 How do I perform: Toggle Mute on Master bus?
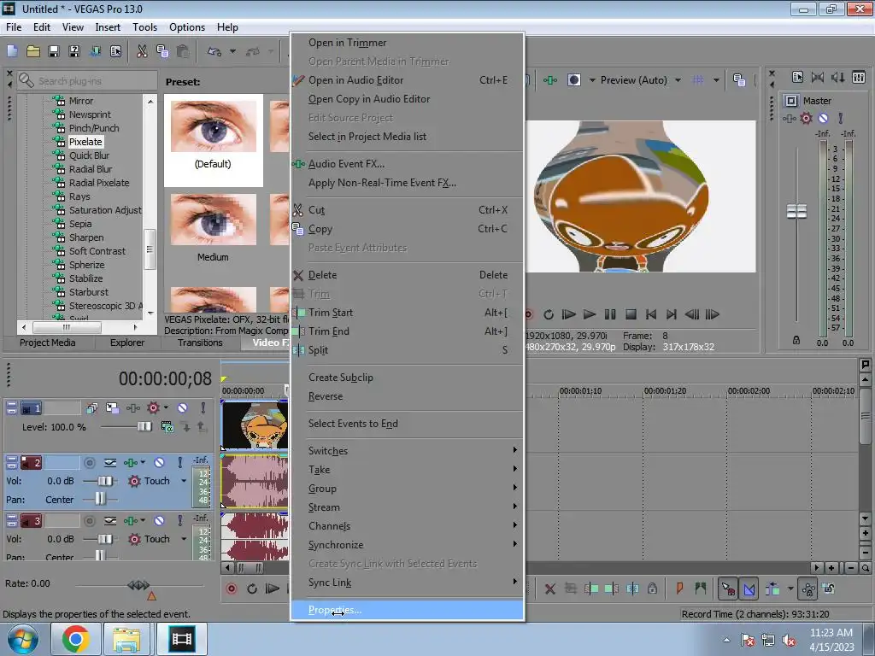click(x=823, y=118)
